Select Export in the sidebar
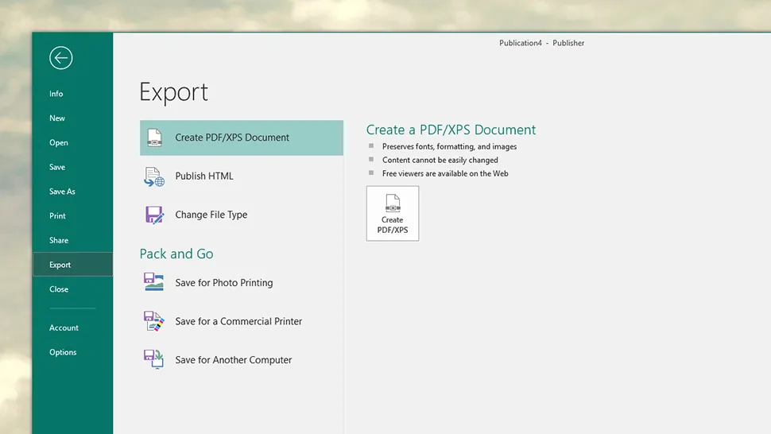 tap(60, 265)
